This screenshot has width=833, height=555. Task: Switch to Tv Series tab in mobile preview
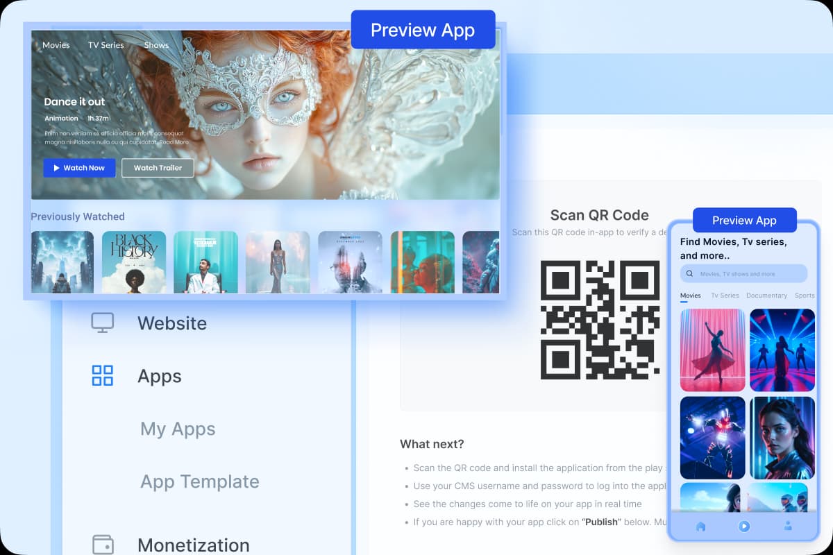[725, 296]
